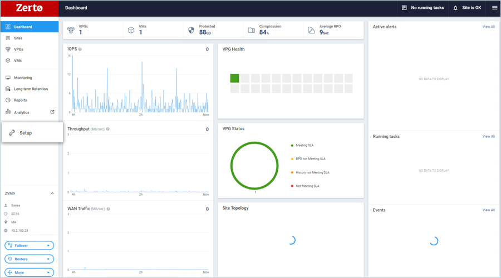
Task: Open the VPGs sidebar page
Action: pyautogui.click(x=18, y=49)
